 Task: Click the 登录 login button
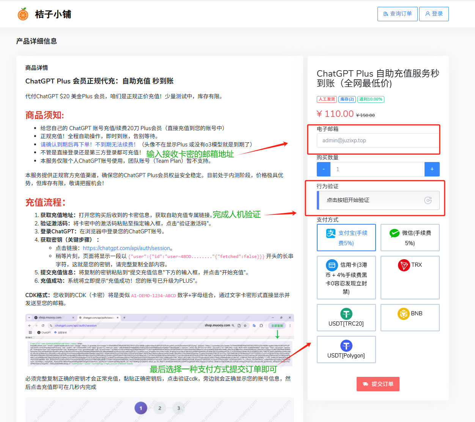click(434, 14)
